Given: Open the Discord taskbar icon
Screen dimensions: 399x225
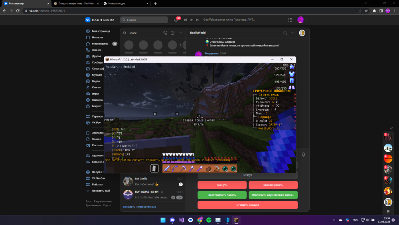Looking at the screenshot, I should pyautogui.click(x=172, y=220).
